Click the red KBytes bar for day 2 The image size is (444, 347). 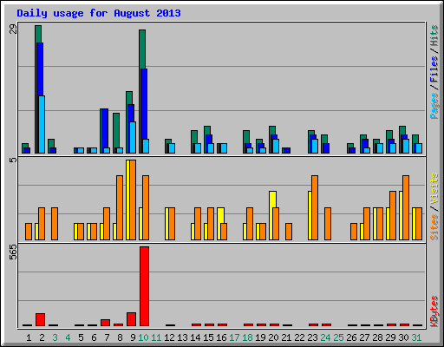[40, 319]
